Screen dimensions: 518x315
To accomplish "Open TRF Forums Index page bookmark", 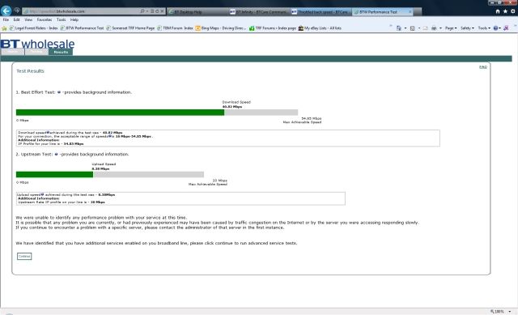I will (273, 28).
